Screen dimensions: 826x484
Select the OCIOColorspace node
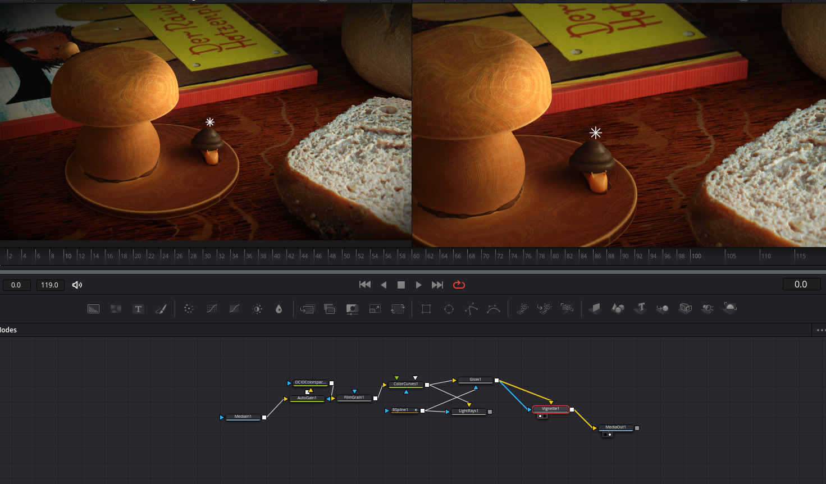311,382
